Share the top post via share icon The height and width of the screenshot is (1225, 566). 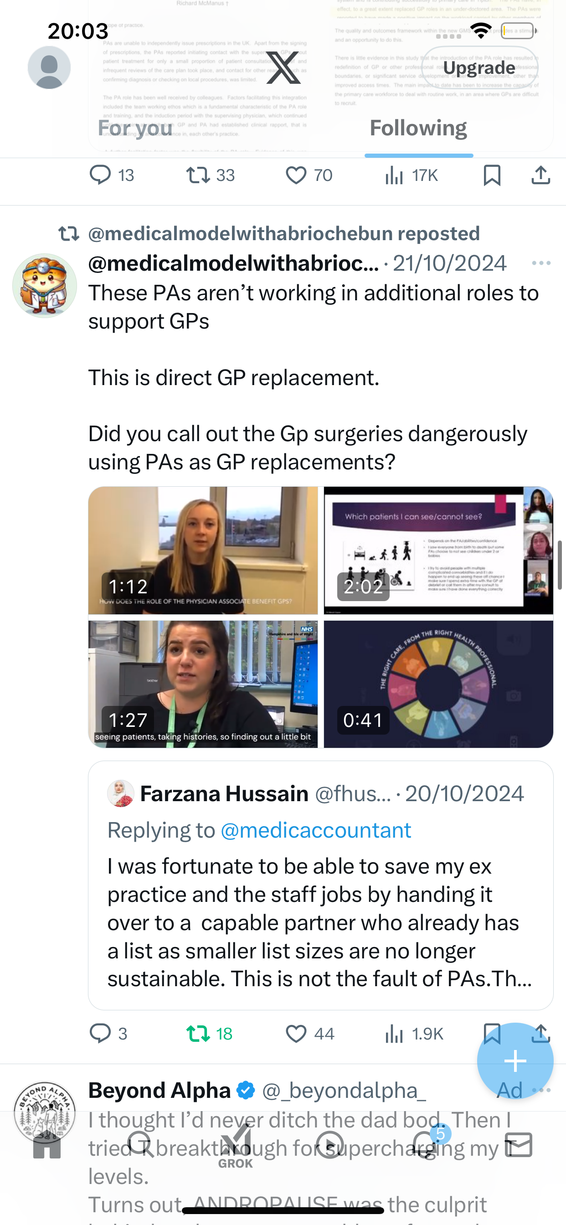pyautogui.click(x=541, y=175)
